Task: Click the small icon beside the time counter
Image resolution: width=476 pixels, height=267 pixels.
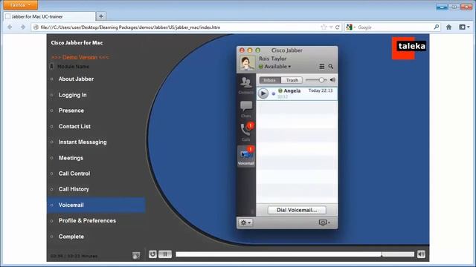Action: coord(136,255)
